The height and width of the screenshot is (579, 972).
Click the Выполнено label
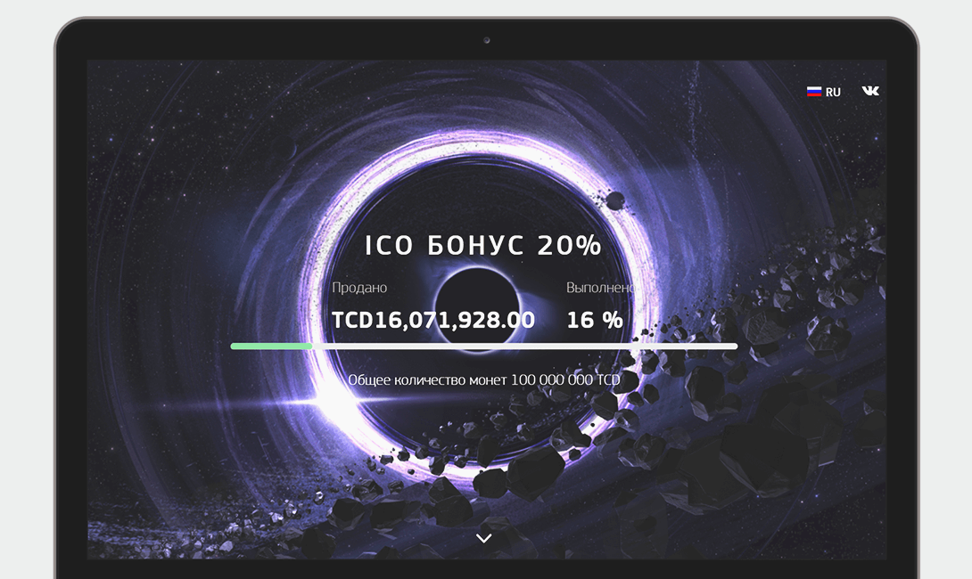(601, 288)
